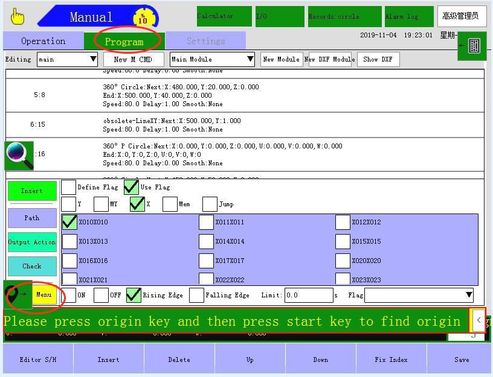Click the Limit seconds input field
493x377 pixels.
pos(308,295)
